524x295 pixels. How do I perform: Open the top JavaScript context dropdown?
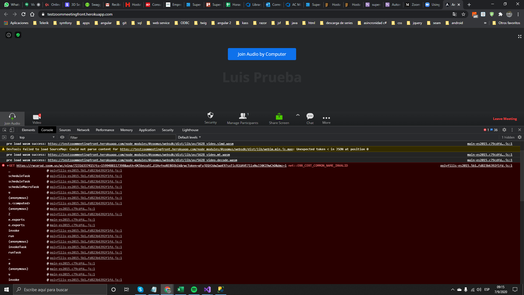(x=37, y=137)
